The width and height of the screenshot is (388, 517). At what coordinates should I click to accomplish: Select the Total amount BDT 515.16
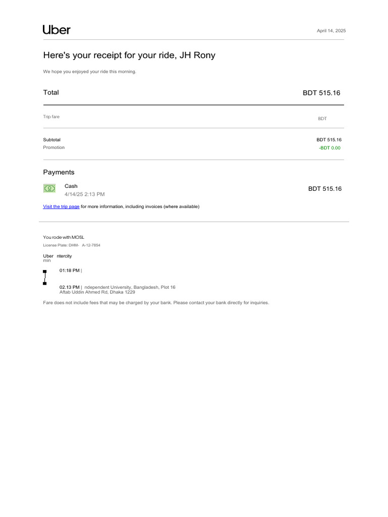coord(322,93)
